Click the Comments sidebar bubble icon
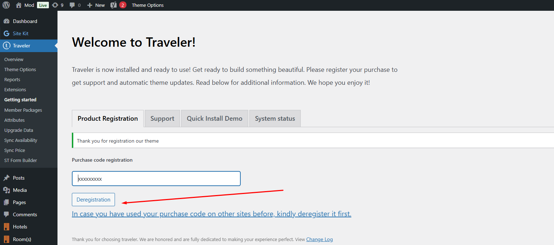 coord(6,214)
